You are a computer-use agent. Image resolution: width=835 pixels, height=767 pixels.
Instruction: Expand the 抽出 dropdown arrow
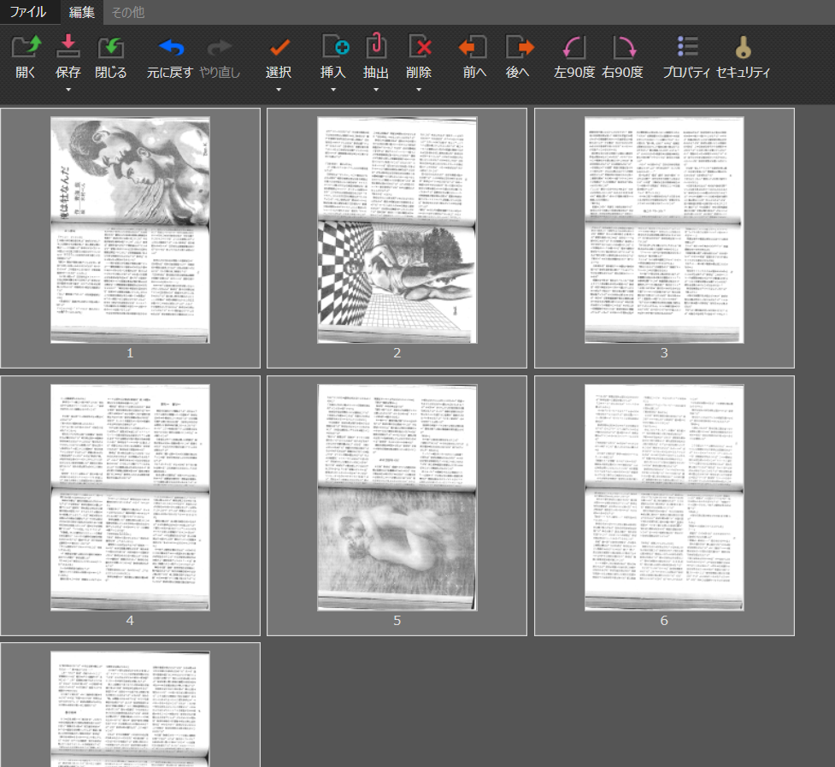(x=376, y=90)
